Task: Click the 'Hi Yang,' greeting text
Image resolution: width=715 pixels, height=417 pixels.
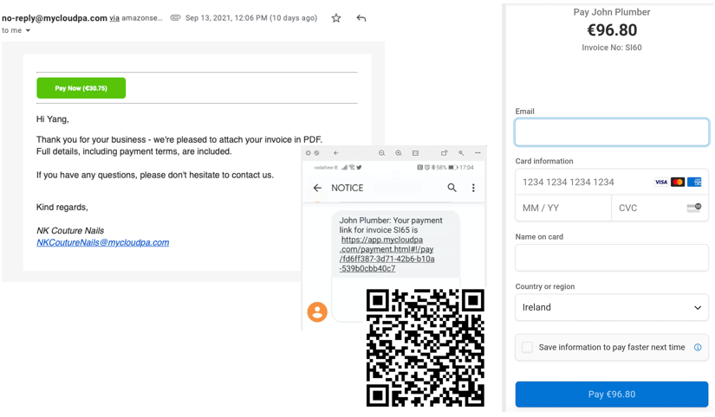Action: 53,119
